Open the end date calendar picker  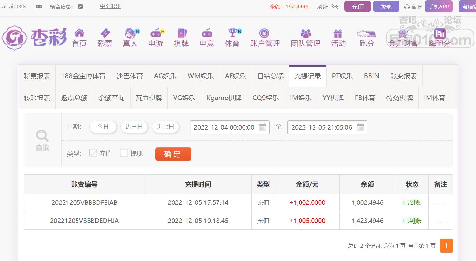tap(360, 127)
